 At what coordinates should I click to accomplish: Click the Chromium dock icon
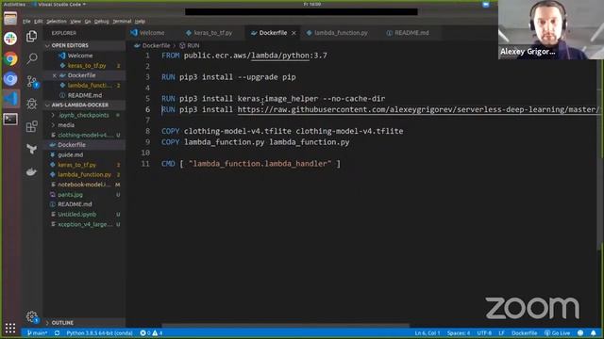pos(10,79)
